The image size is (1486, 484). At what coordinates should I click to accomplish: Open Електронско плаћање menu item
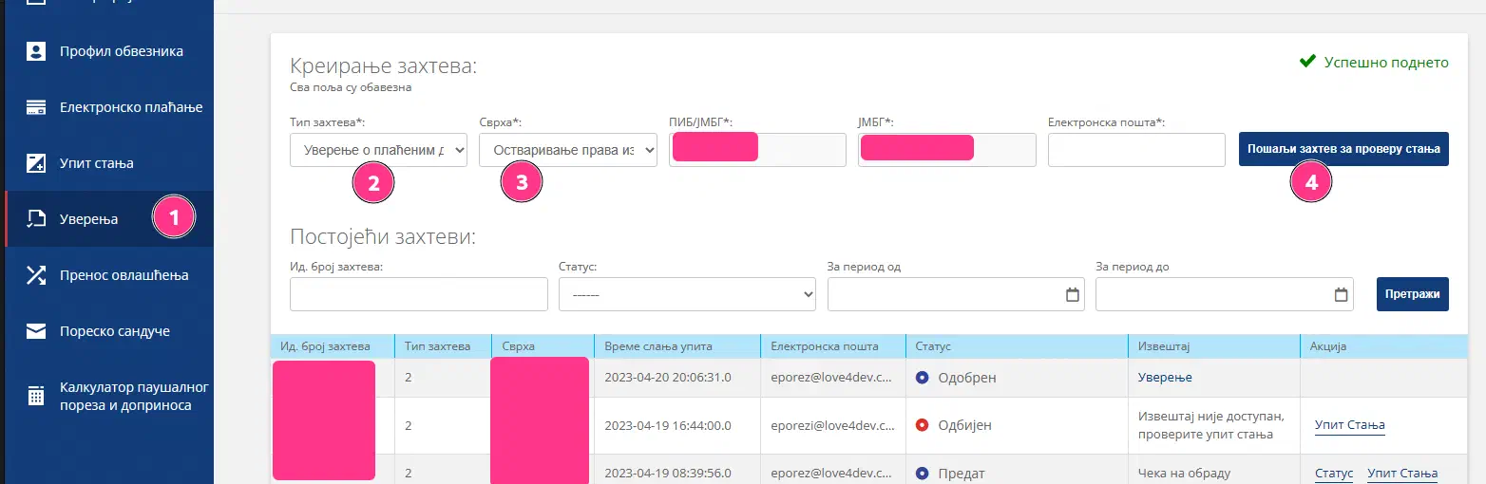130,107
